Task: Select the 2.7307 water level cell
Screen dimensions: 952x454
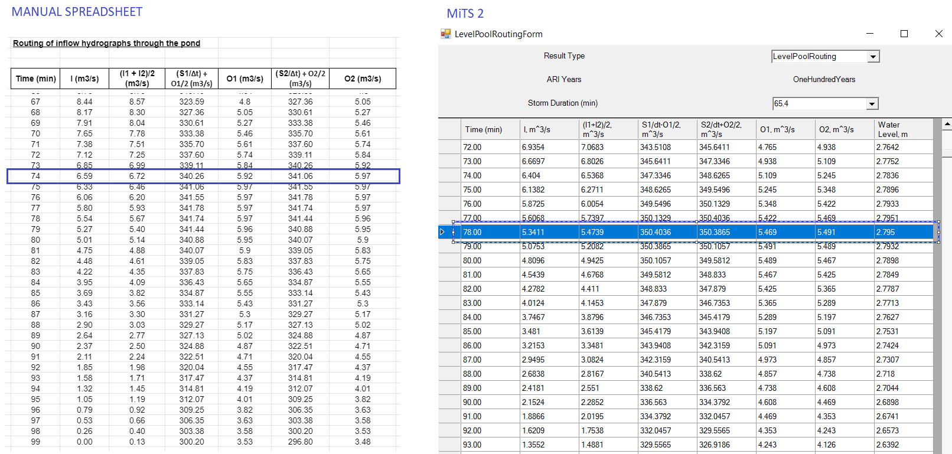Action: 904,360
